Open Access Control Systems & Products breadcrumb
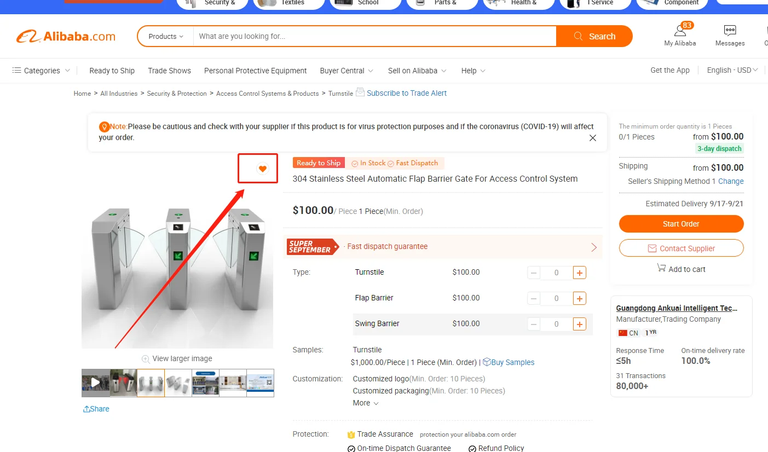 pyautogui.click(x=267, y=94)
